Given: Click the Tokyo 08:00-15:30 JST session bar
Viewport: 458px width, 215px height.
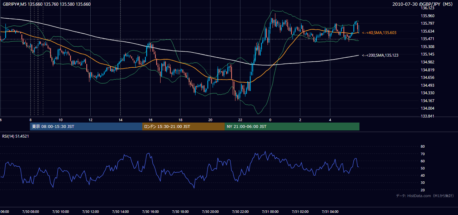Looking at the screenshot, I should pos(86,126).
